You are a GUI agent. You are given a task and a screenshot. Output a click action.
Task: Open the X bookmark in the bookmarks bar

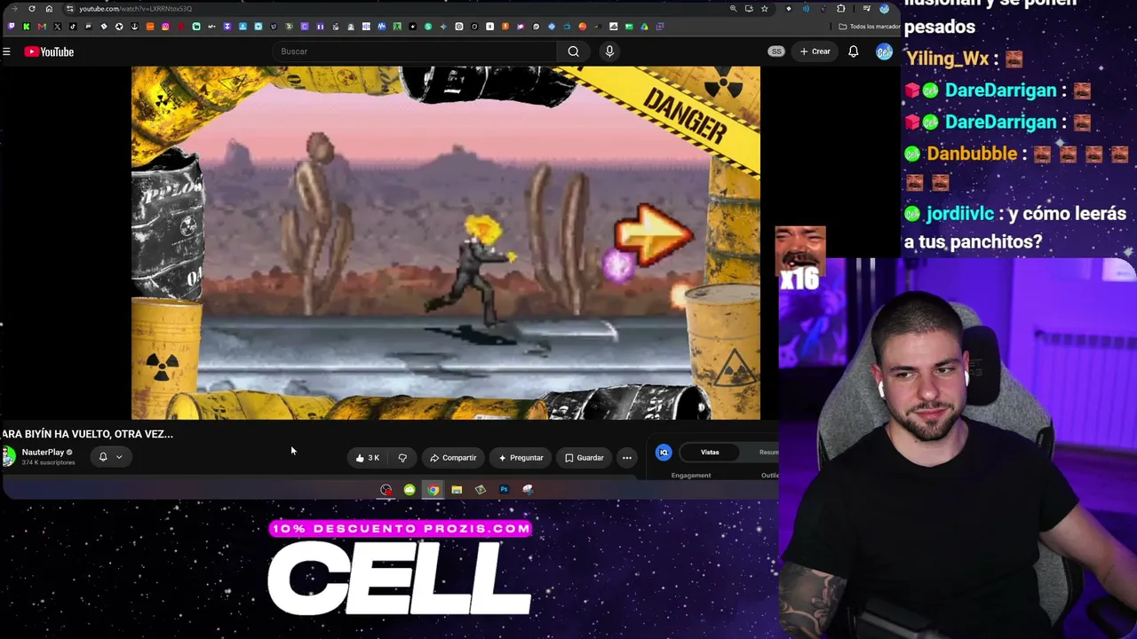[x=57, y=27]
